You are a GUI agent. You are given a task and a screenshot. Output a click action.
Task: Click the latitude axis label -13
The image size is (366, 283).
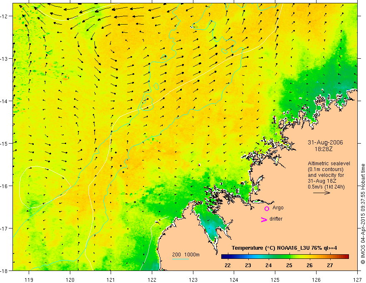5,59
